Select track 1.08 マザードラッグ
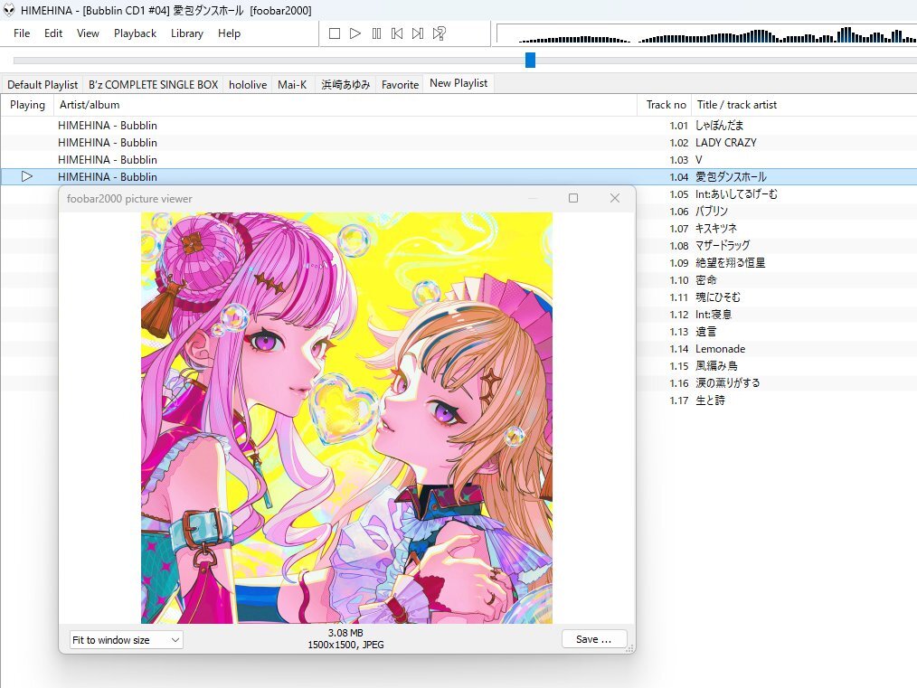917x688 pixels. (x=777, y=246)
